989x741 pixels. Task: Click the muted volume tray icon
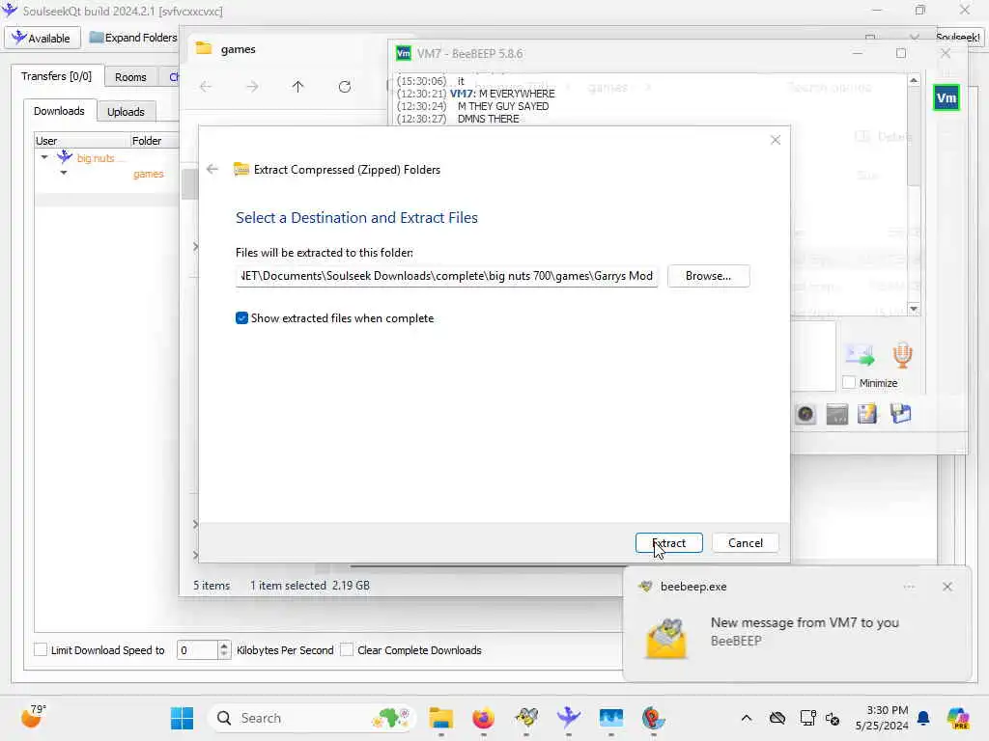coord(833,718)
